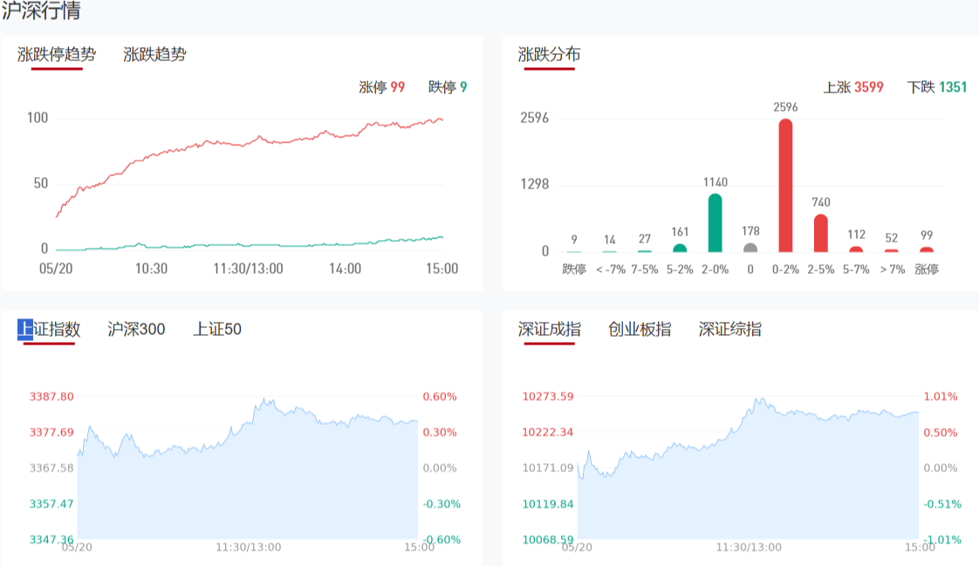Click the 涨跌分布 heading
Screen dimensions: 979x567
tap(549, 54)
